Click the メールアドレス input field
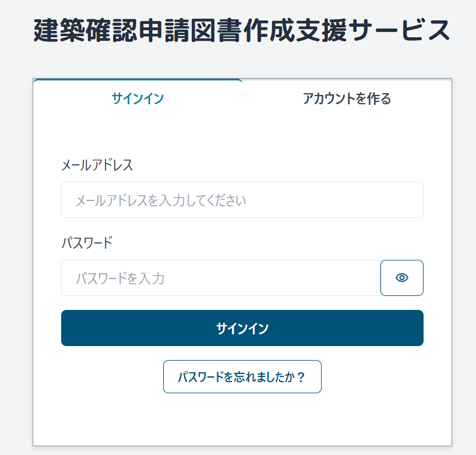 point(242,200)
